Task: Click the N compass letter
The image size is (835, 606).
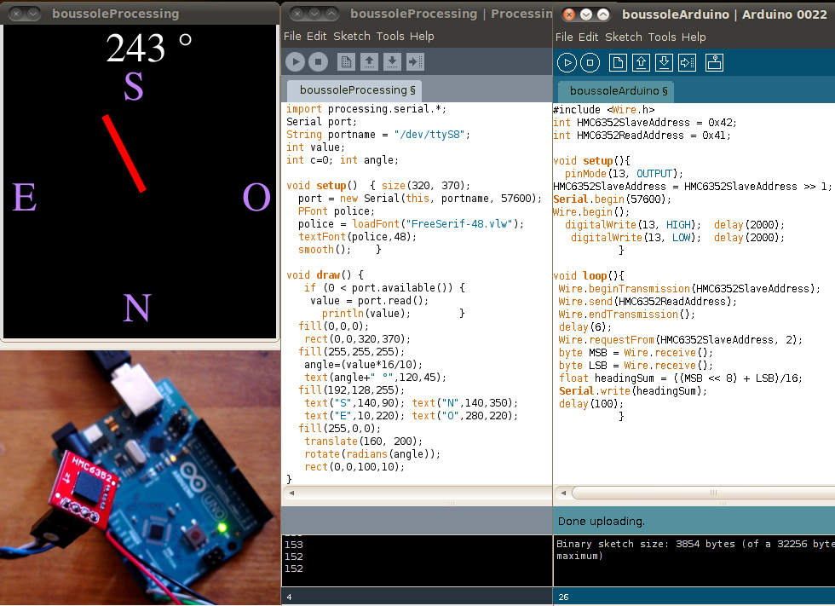Action: 137,308
